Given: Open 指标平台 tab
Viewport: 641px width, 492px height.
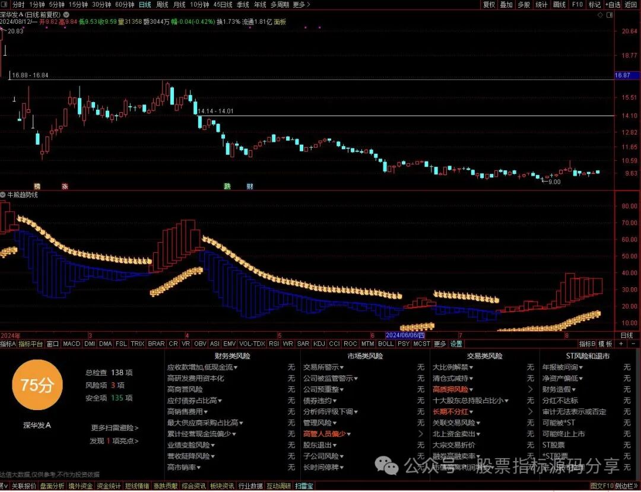Looking at the screenshot, I should [x=31, y=344].
